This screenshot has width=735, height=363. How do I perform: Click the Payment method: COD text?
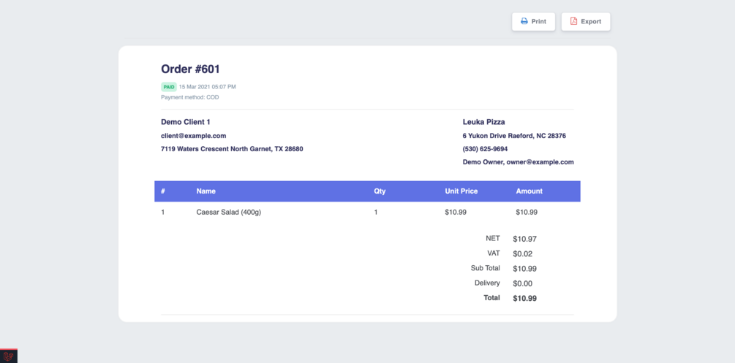pos(190,97)
